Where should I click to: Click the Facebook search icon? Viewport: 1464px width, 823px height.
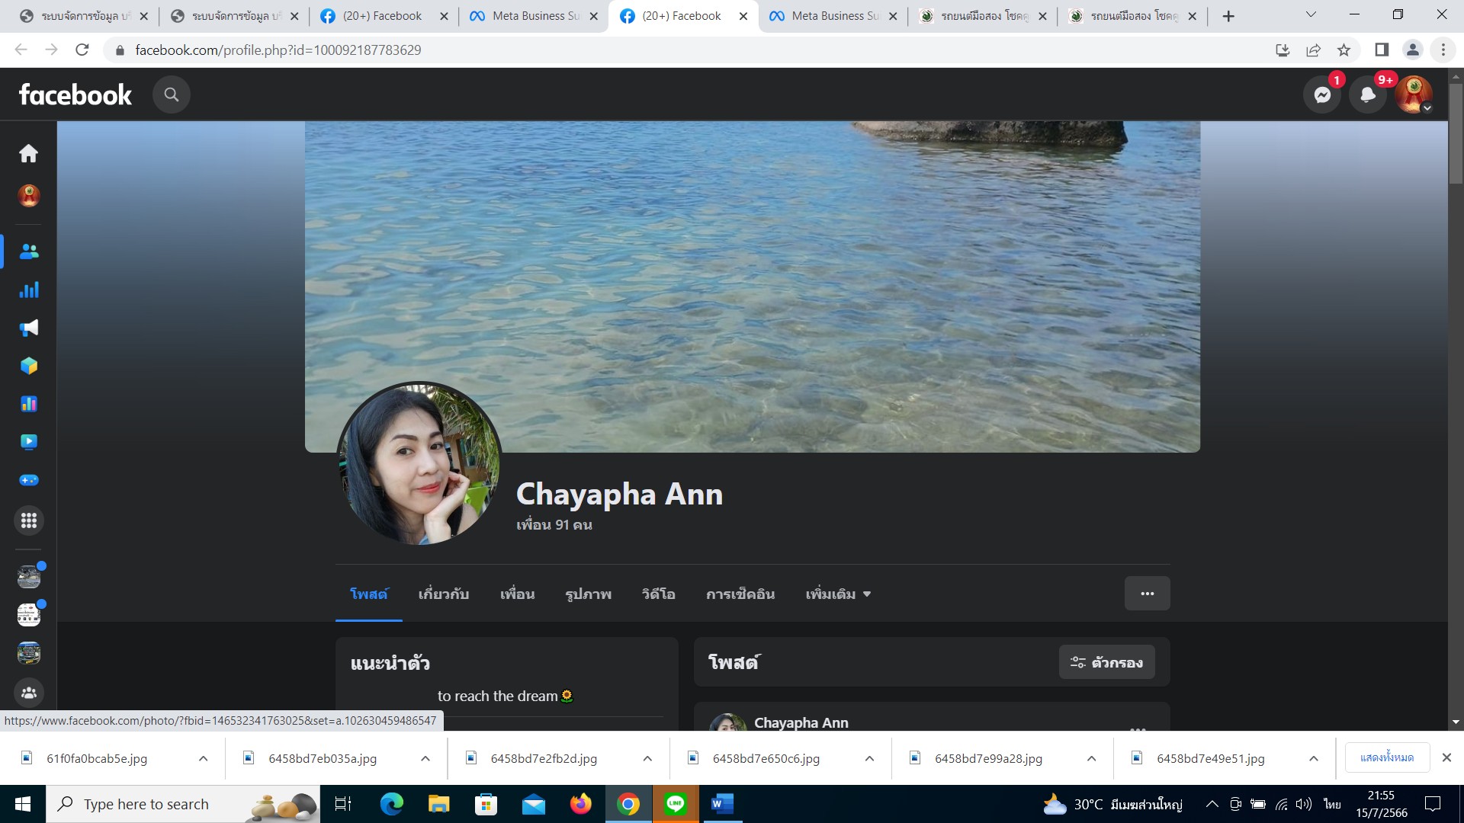click(171, 94)
